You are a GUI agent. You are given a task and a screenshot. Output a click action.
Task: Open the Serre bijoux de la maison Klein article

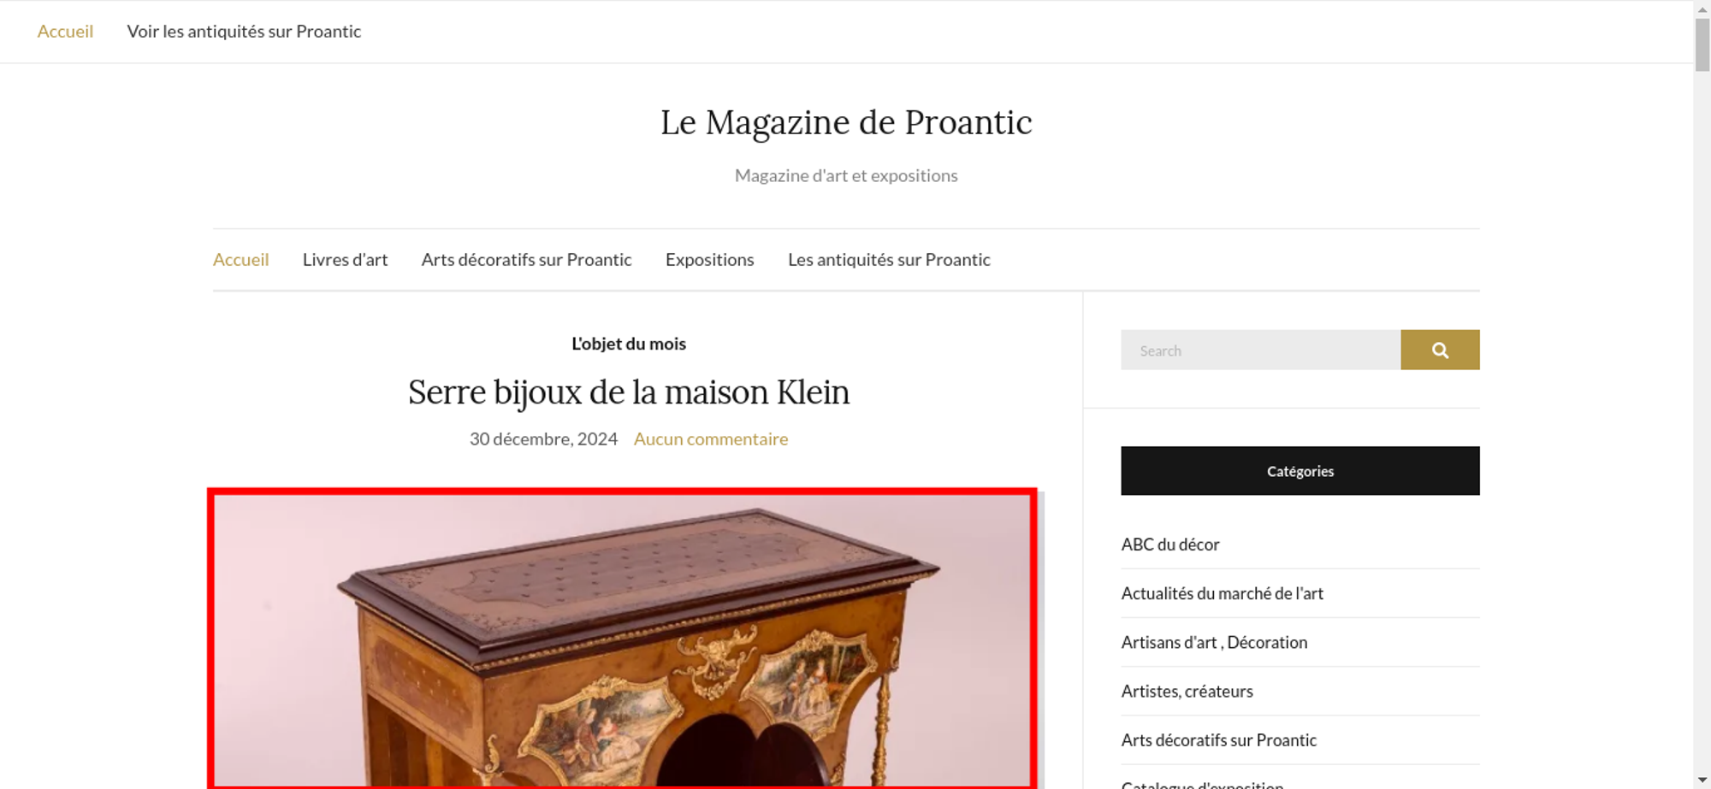(629, 392)
